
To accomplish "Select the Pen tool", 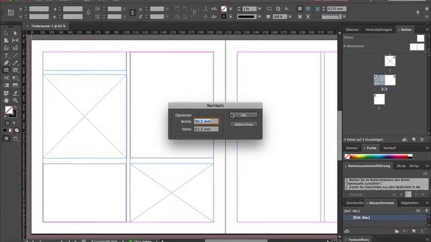I will [6, 63].
